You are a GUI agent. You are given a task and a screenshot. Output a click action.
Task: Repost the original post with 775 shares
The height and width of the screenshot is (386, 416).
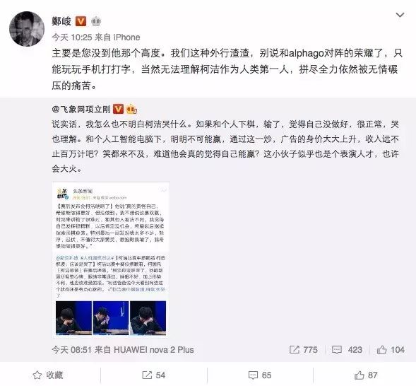point(303,350)
